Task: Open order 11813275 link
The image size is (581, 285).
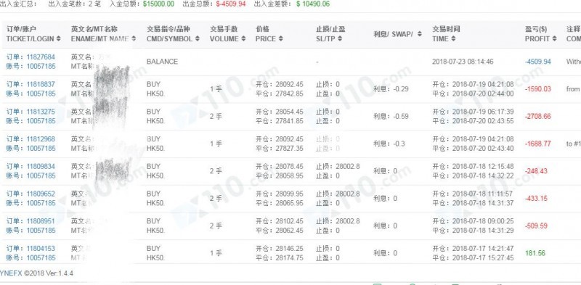Action: tap(41, 112)
